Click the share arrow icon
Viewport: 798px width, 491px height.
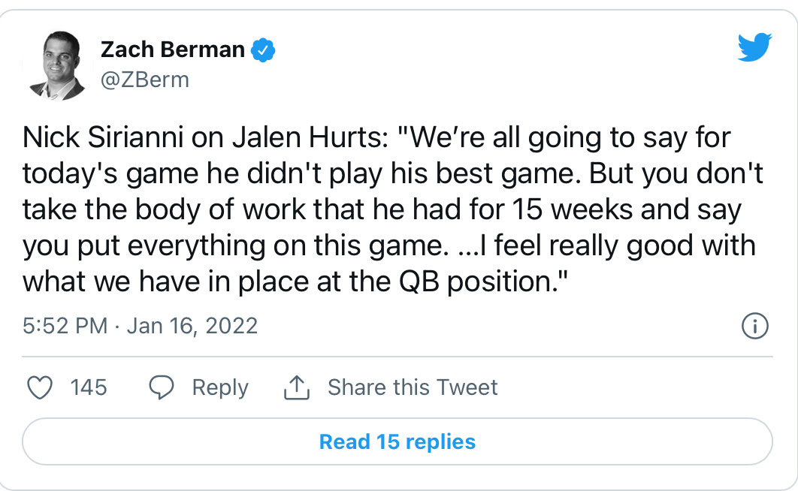click(297, 387)
